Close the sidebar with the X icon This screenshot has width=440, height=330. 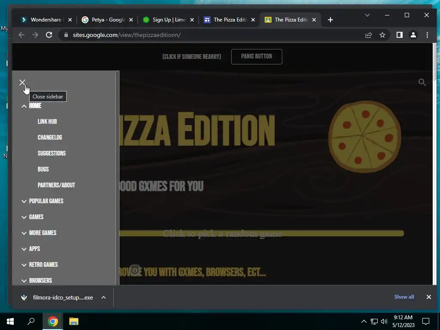tap(22, 82)
